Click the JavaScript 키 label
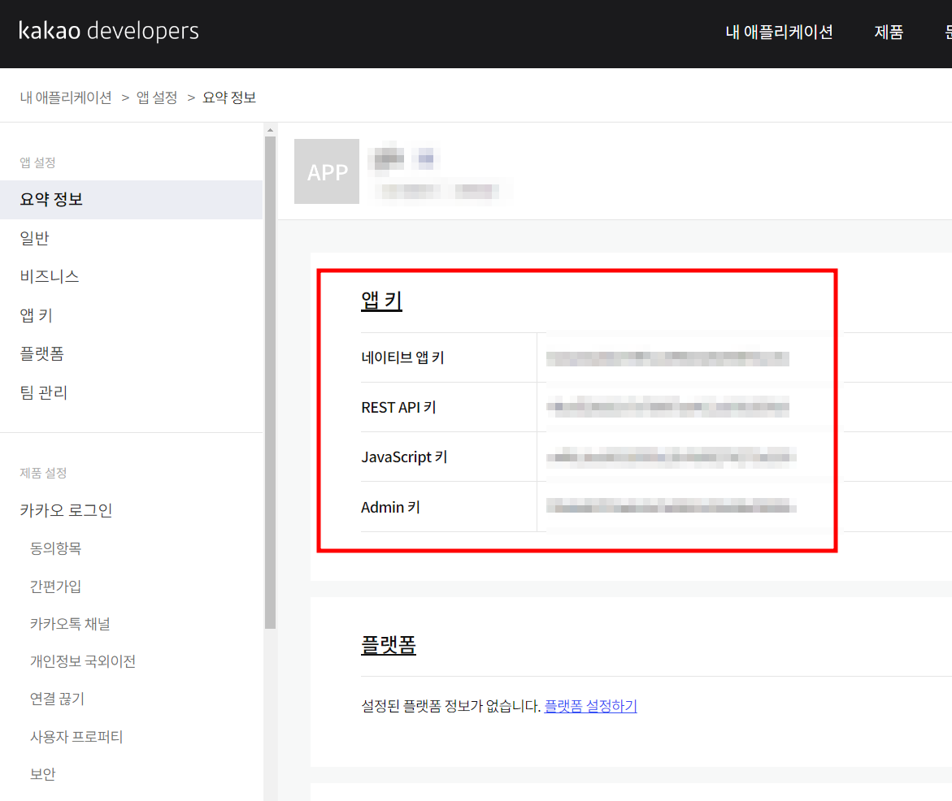 coord(404,457)
